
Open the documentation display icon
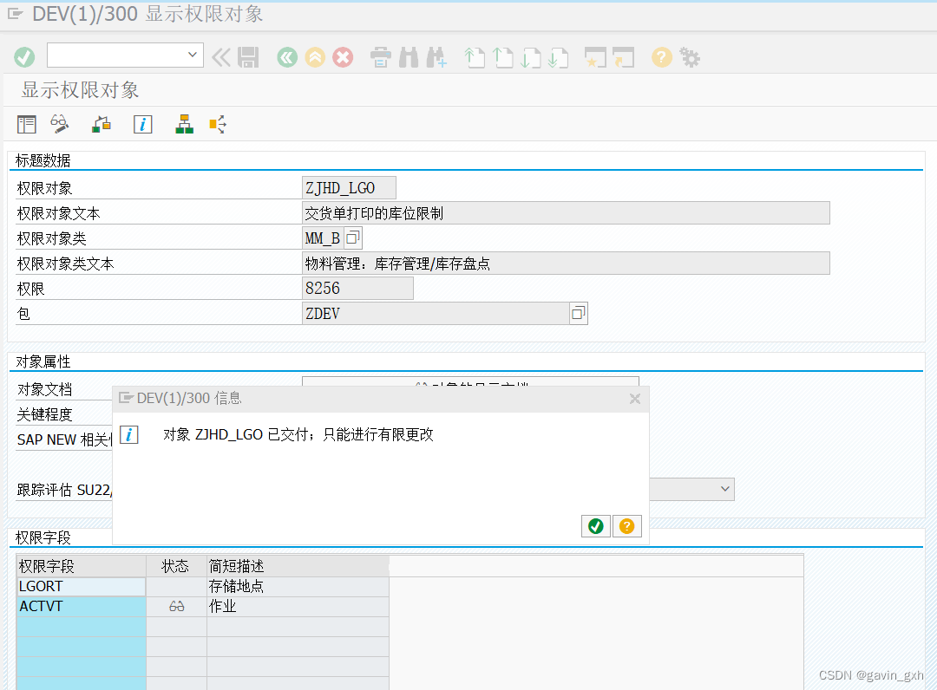[x=26, y=124]
